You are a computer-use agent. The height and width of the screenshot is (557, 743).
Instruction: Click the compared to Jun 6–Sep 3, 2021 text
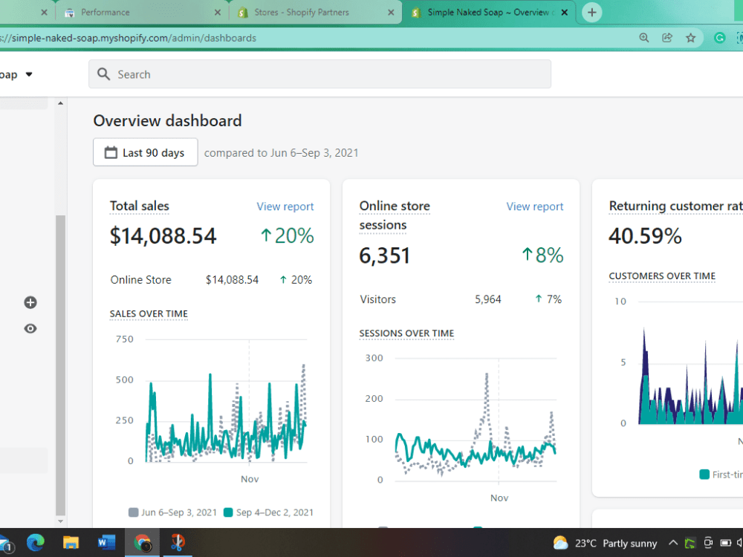coord(281,153)
